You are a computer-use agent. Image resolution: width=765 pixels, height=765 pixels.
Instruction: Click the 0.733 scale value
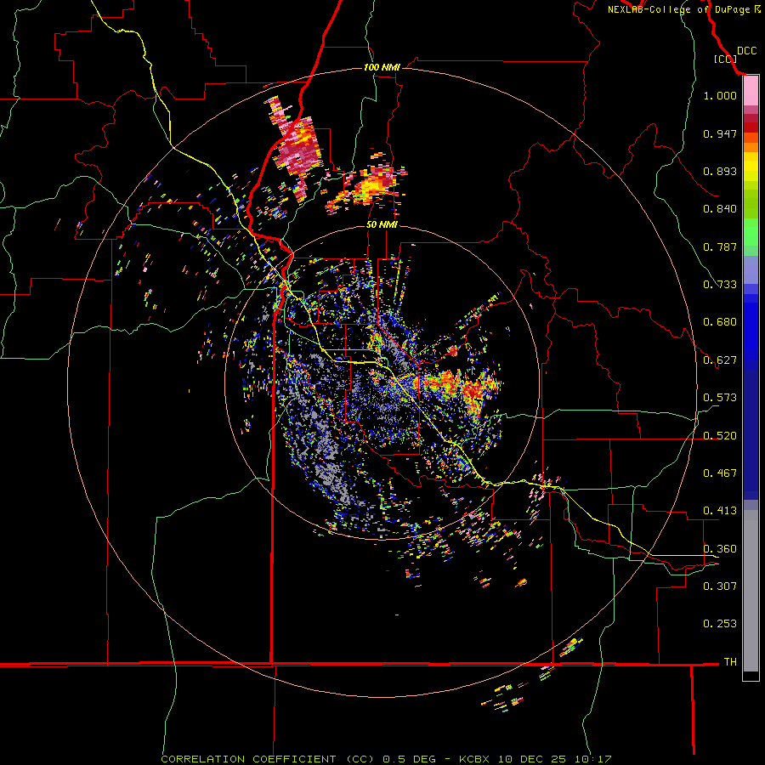pyautogui.click(x=720, y=285)
